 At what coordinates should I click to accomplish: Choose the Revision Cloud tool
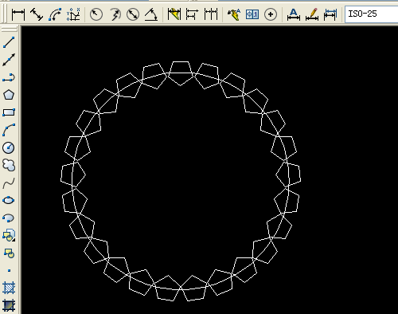9,165
